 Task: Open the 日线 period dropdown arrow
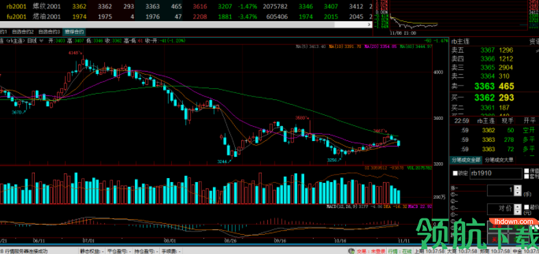[x=41, y=40]
